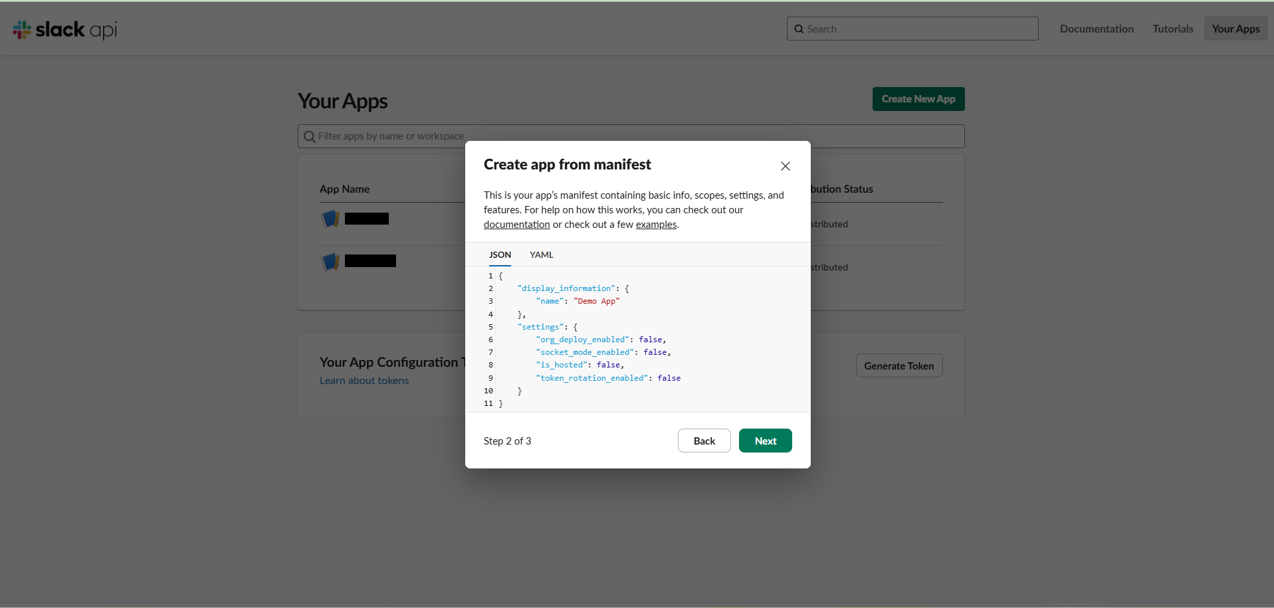Click the Your Apps page heading
Image resolution: width=1274 pixels, height=608 pixels.
342,101
